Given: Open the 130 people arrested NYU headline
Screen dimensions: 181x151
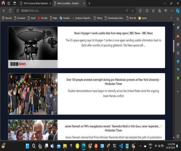Looking at the screenshot, I should click(113, 82).
